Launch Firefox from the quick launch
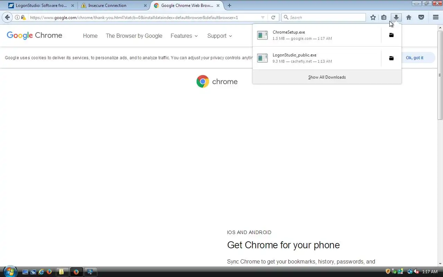The height and width of the screenshot is (277, 443). [49, 272]
